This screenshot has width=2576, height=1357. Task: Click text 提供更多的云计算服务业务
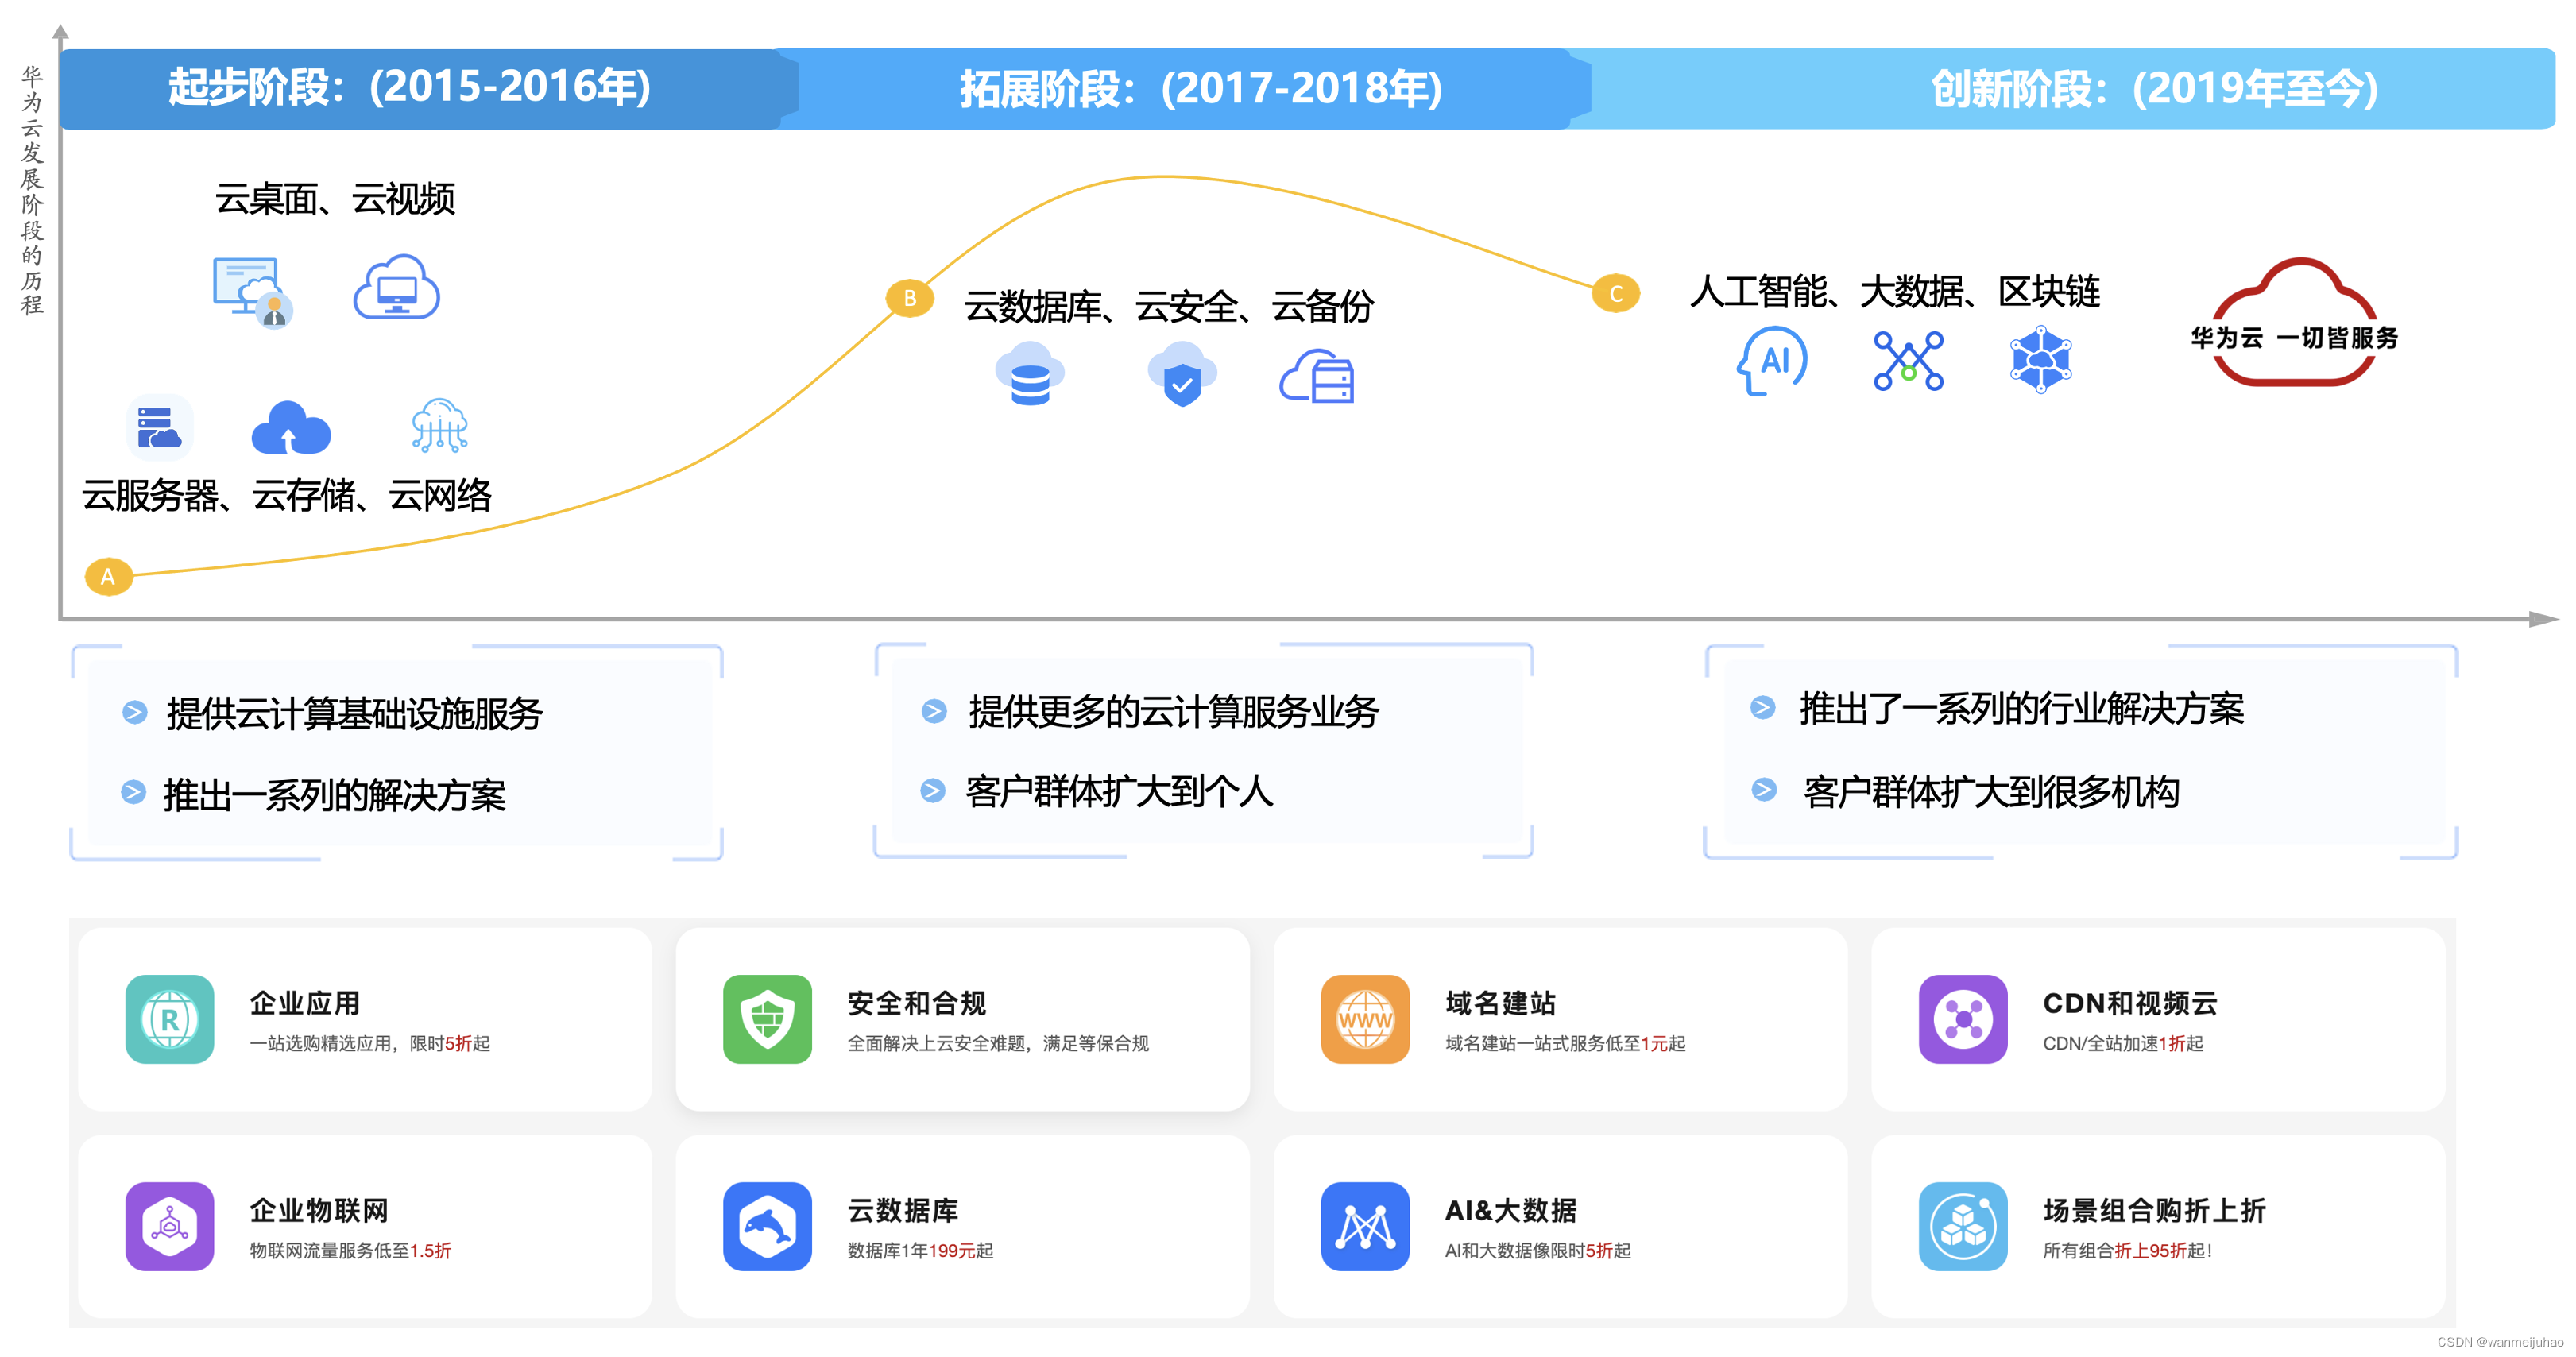(x=1173, y=711)
